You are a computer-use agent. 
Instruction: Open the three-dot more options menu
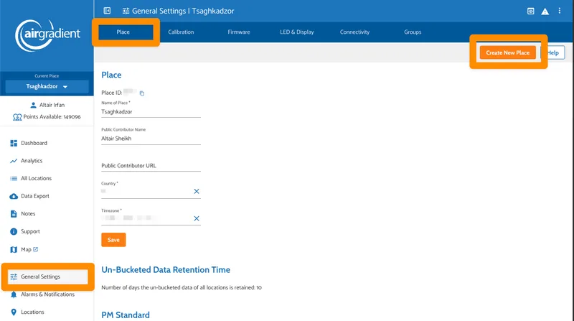[x=560, y=11]
